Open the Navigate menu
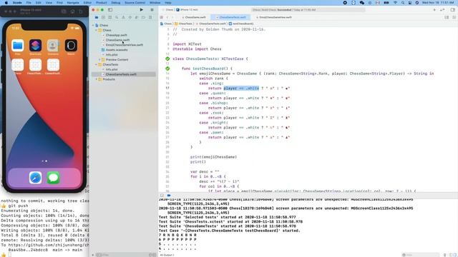The width and height of the screenshot is (458, 257). (73, 3)
